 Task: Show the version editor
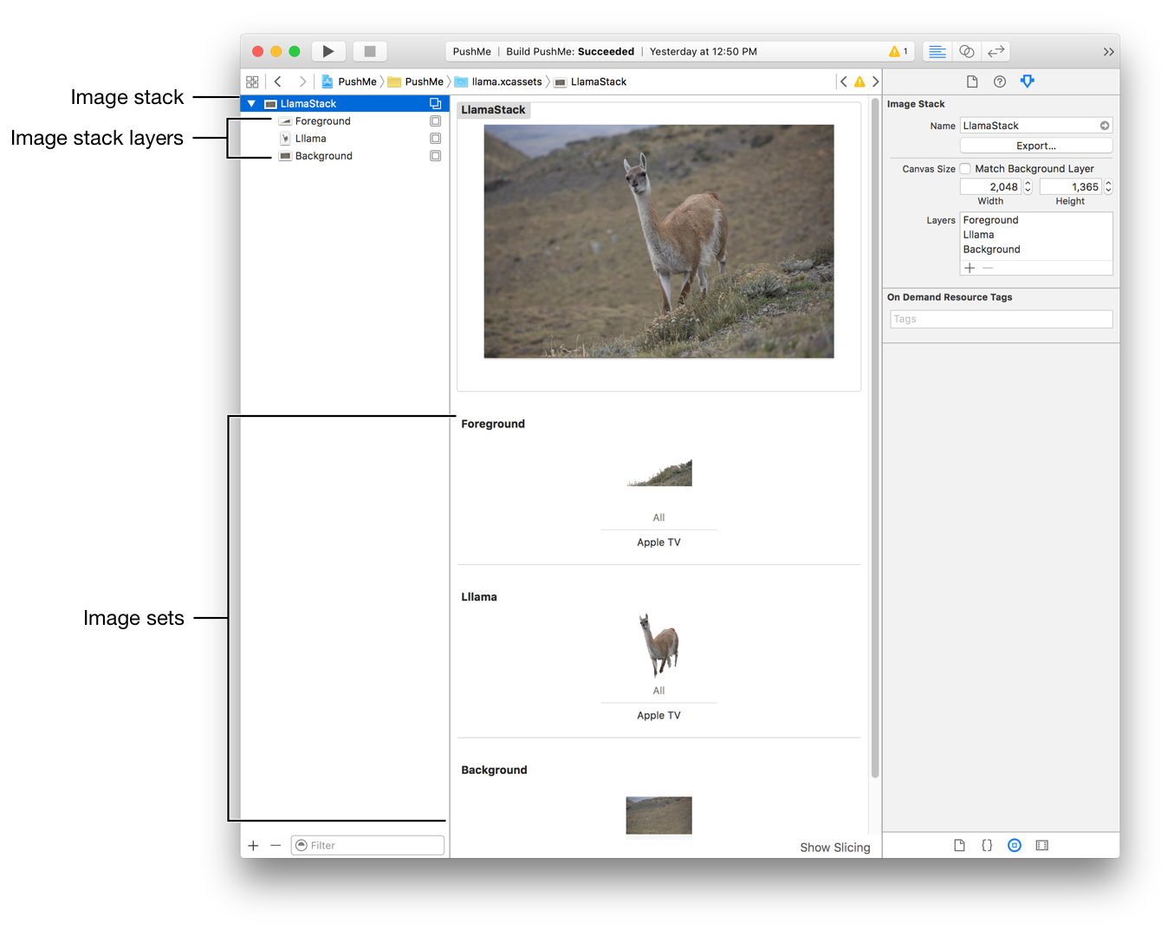996,51
